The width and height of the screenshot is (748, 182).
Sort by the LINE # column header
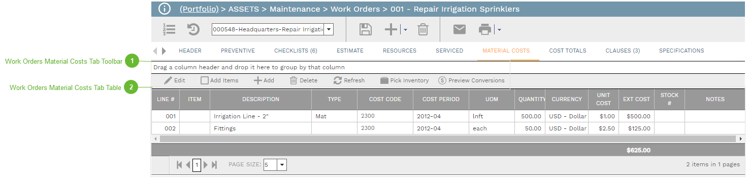(x=166, y=99)
